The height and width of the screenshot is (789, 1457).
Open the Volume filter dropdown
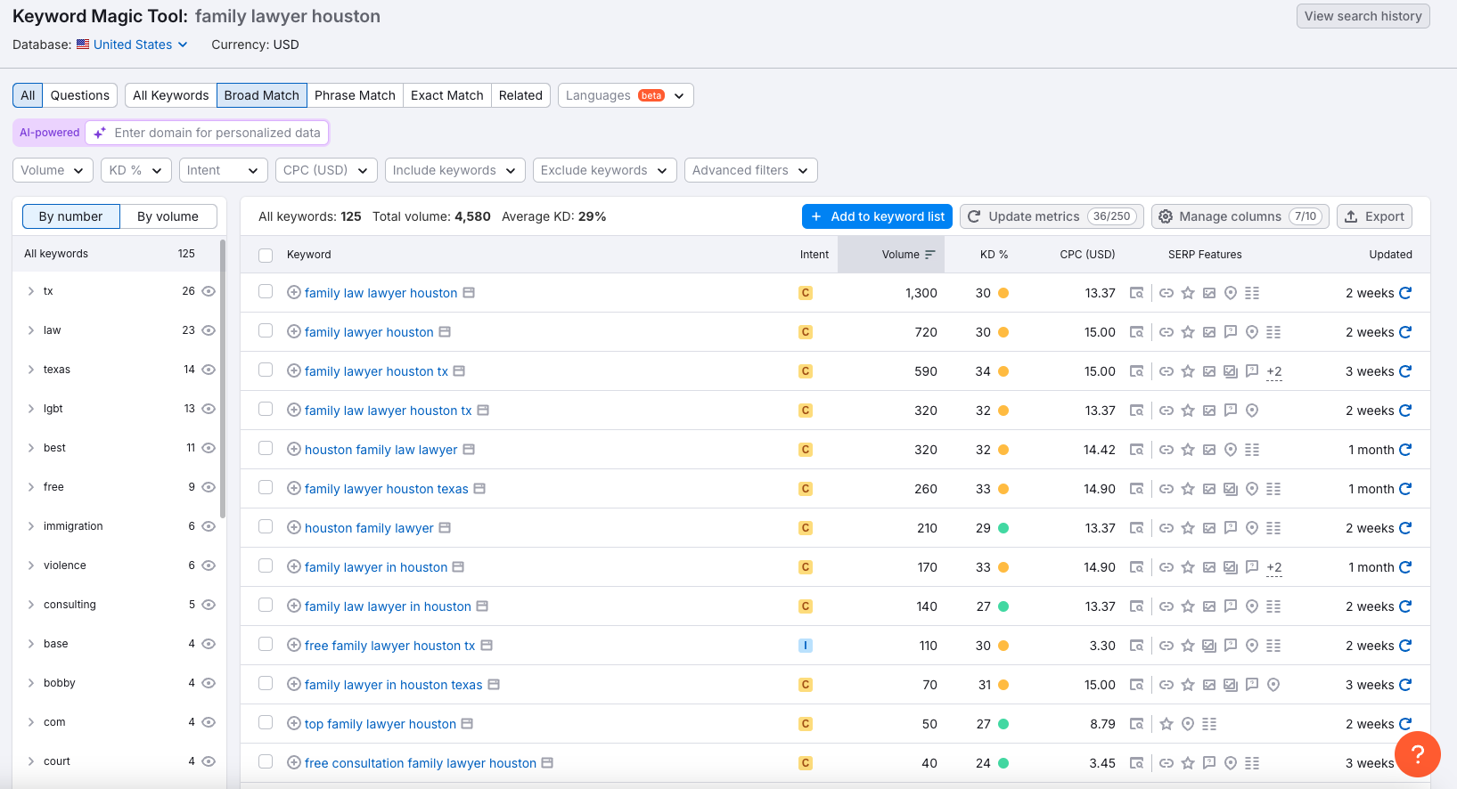click(53, 170)
